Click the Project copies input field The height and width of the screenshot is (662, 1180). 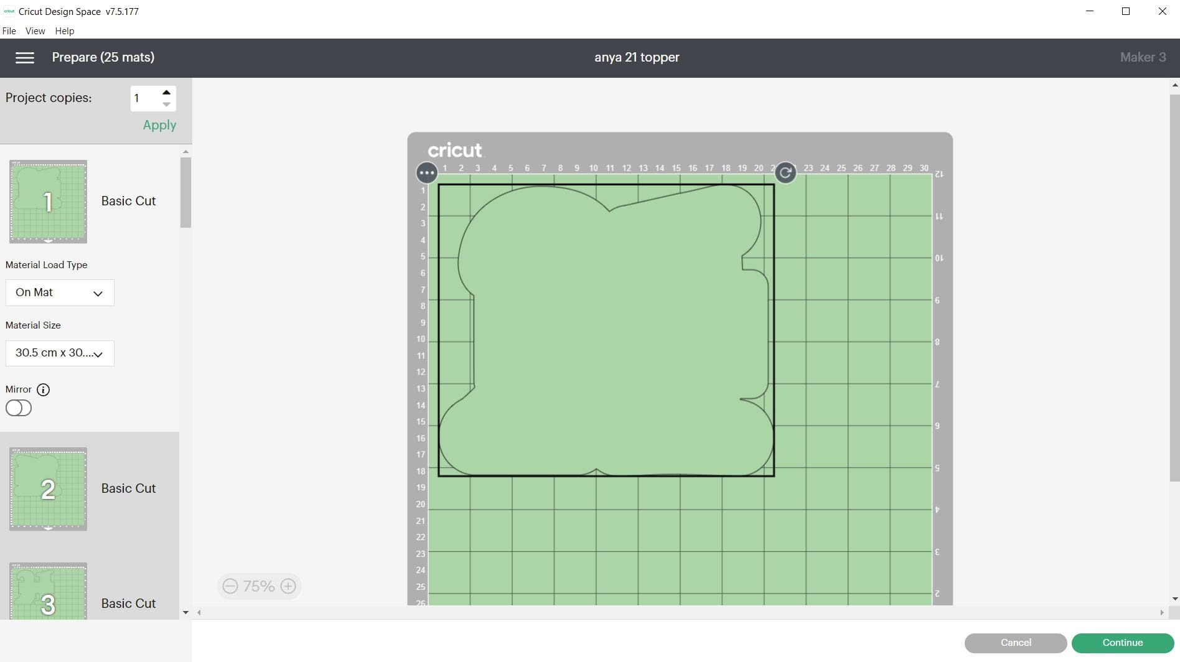coord(145,98)
